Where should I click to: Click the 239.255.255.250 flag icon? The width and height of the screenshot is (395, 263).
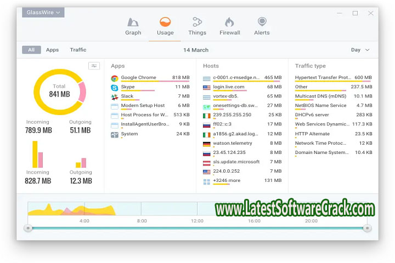coord(207,116)
